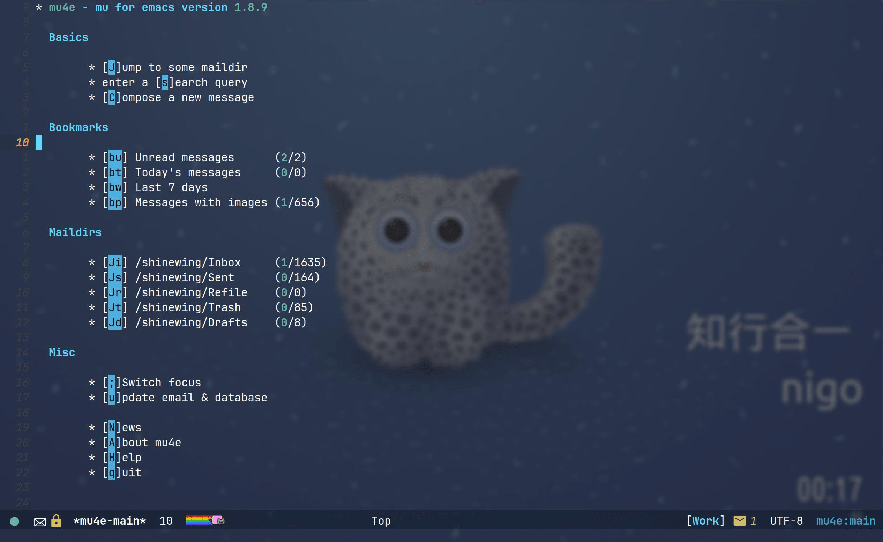The width and height of the screenshot is (883, 542).
Task: Click the yellow unread mail icon
Action: pos(740,520)
